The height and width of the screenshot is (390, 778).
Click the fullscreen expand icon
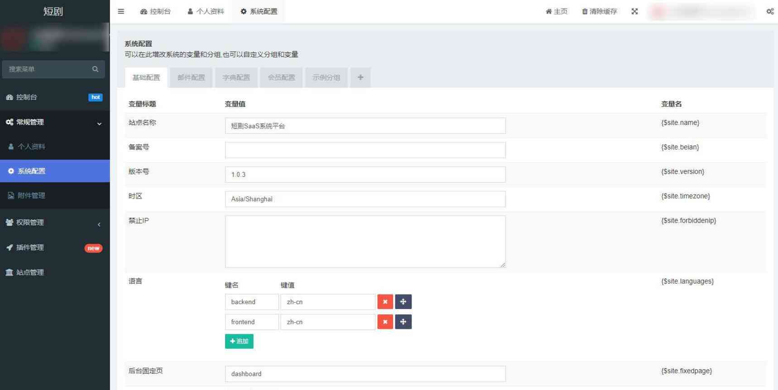[634, 11]
